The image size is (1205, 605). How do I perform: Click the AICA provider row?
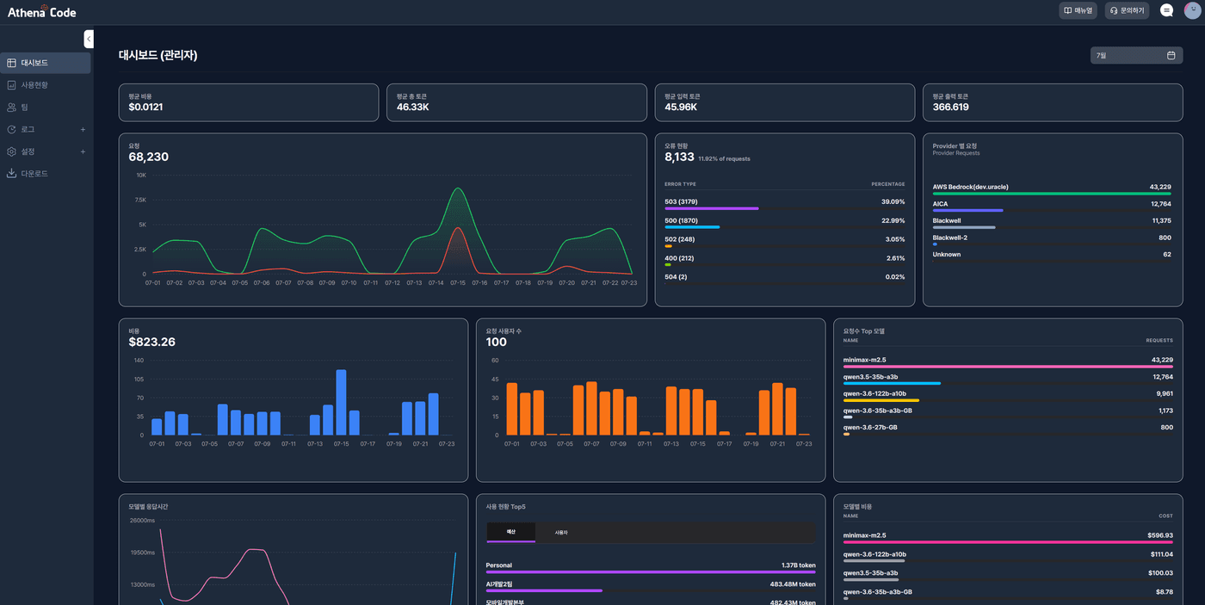click(1052, 206)
